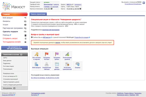
Task: Open 'Мой аккаунт' in the sidebar menu
Action: coord(8,18)
